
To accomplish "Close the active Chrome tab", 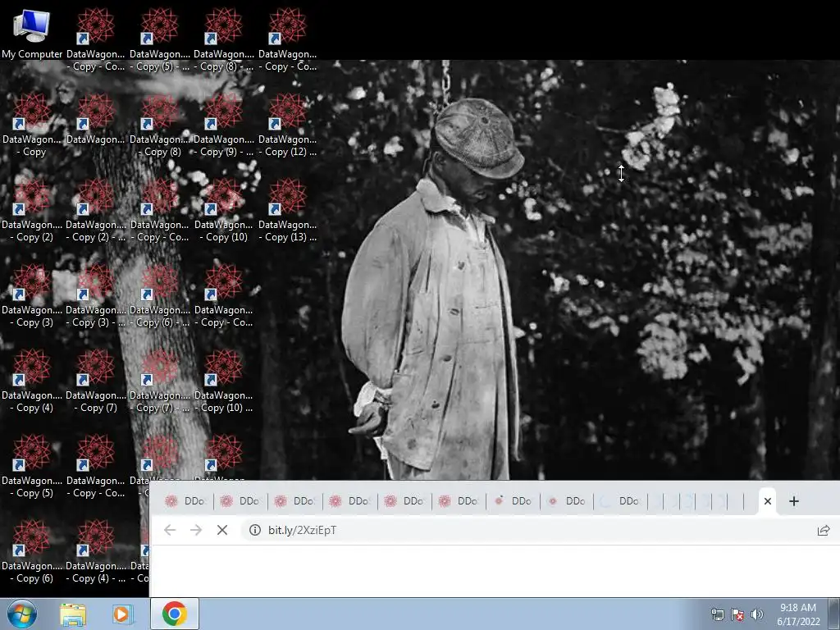I will [768, 501].
